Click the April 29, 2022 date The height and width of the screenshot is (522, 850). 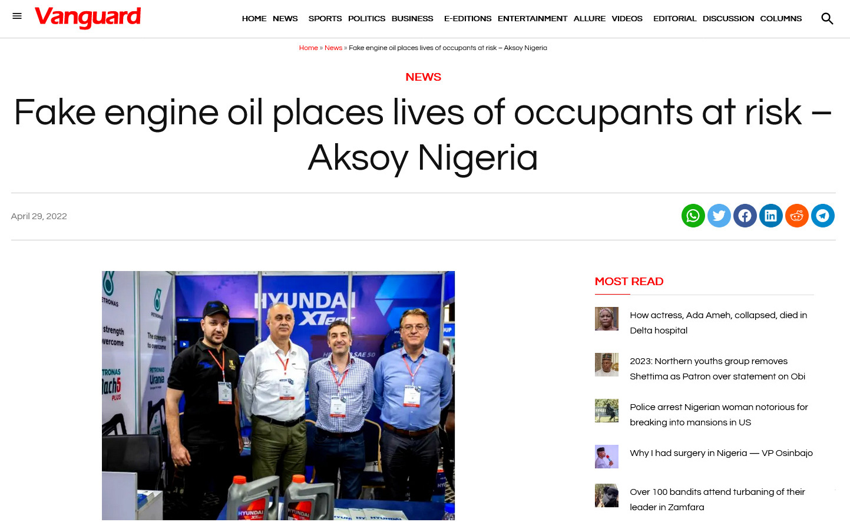point(39,216)
